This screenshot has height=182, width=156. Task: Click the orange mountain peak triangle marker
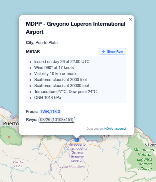click(9, 137)
